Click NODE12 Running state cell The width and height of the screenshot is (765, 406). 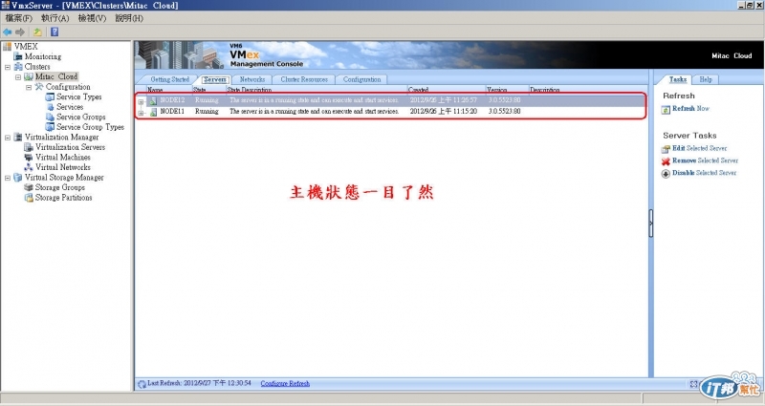click(207, 100)
